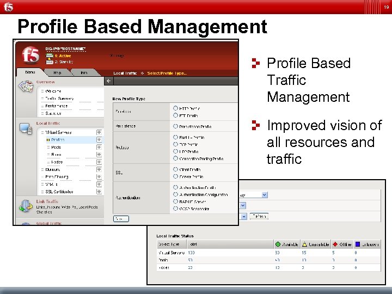
Task: Click Virtual Servers total value 100
Action: [x=191, y=253]
